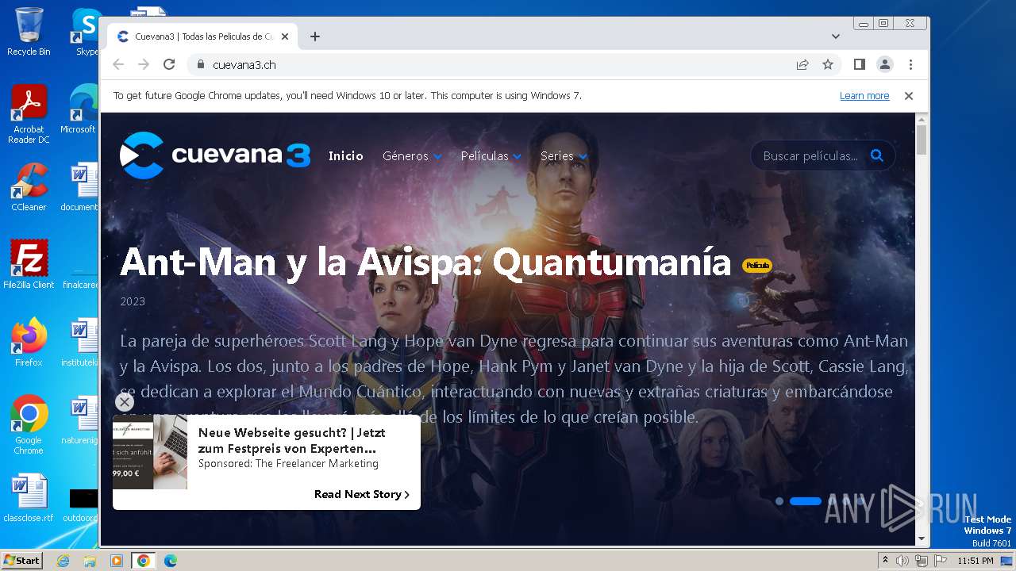Open the Neue Webseite gesucht ad headline

(x=291, y=440)
